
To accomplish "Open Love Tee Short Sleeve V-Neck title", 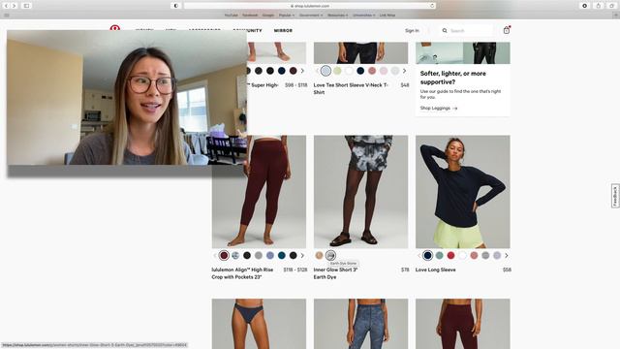I will click(351, 88).
